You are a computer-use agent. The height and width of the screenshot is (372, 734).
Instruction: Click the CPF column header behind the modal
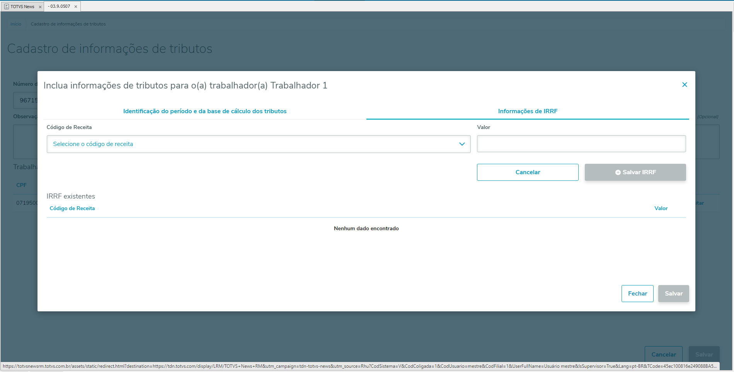21,185
